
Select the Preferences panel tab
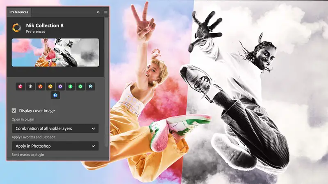pos(19,12)
